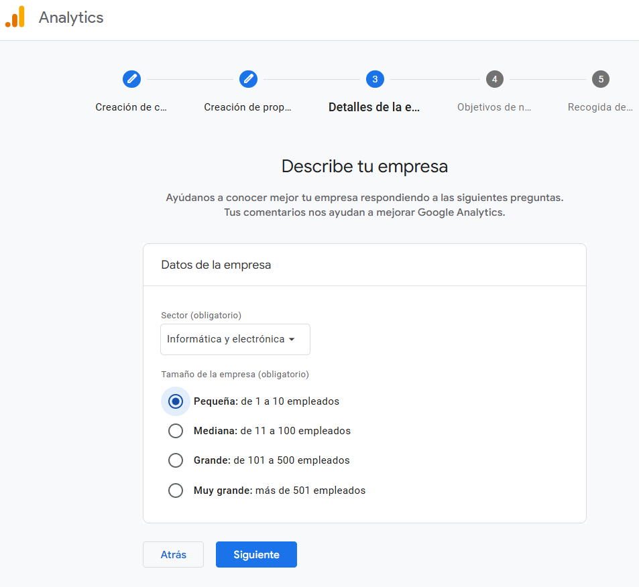Click the step 2 pencil edit icon
The height and width of the screenshot is (587, 639).
[x=248, y=79]
